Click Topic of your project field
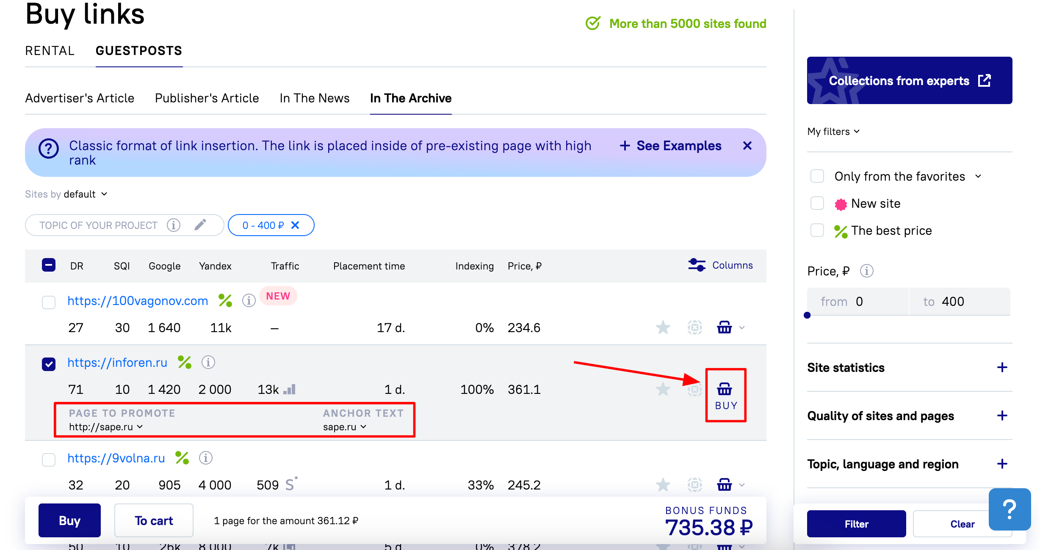This screenshot has height=550, width=1040. click(124, 225)
